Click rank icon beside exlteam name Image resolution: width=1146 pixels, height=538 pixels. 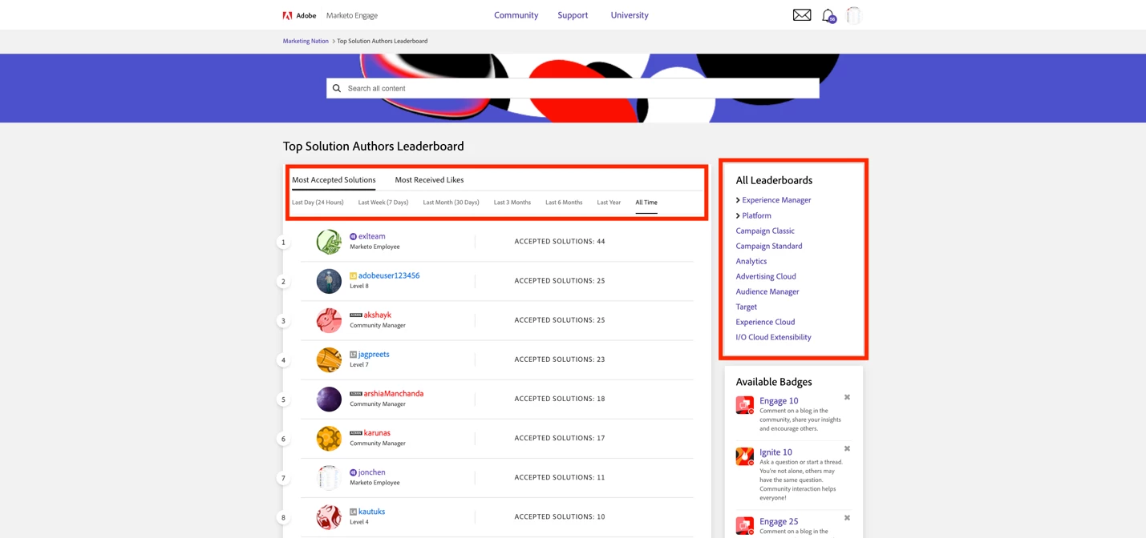pyautogui.click(x=353, y=237)
